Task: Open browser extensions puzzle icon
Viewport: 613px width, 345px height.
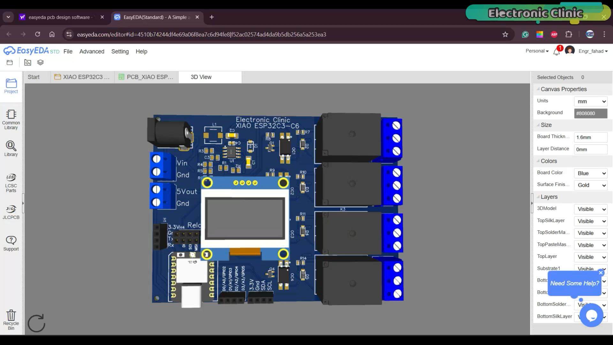Action: [569, 34]
